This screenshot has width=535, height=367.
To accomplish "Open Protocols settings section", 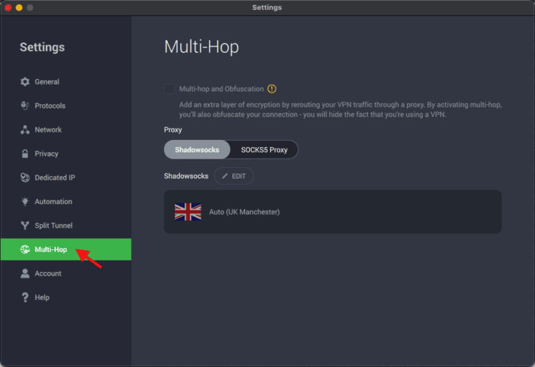I will click(x=65, y=106).
